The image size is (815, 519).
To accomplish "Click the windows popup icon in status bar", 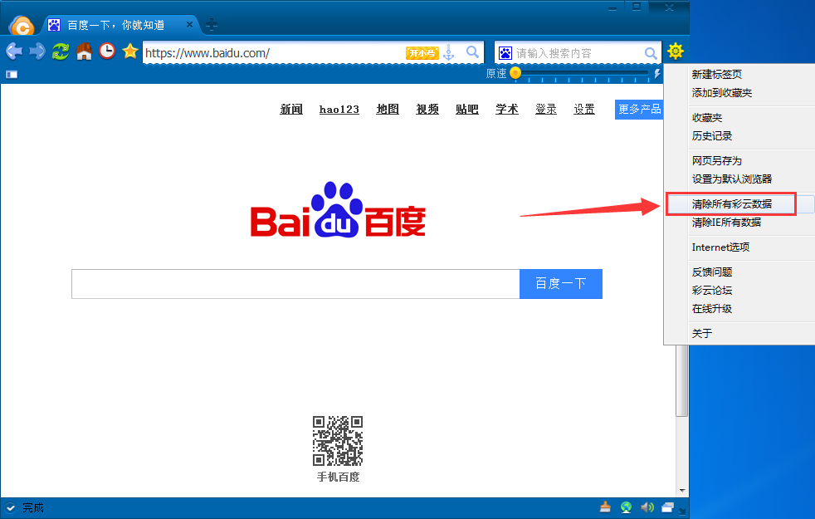I will tap(668, 507).
